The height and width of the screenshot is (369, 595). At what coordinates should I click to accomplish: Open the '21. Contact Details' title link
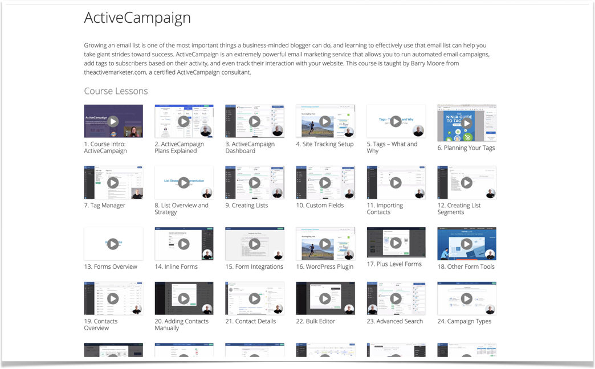[x=250, y=321]
